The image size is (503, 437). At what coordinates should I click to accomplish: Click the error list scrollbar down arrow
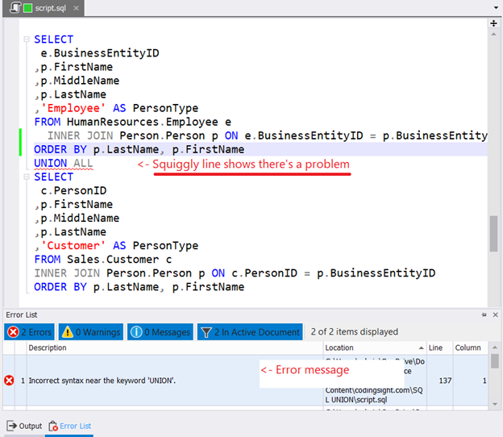495,404
